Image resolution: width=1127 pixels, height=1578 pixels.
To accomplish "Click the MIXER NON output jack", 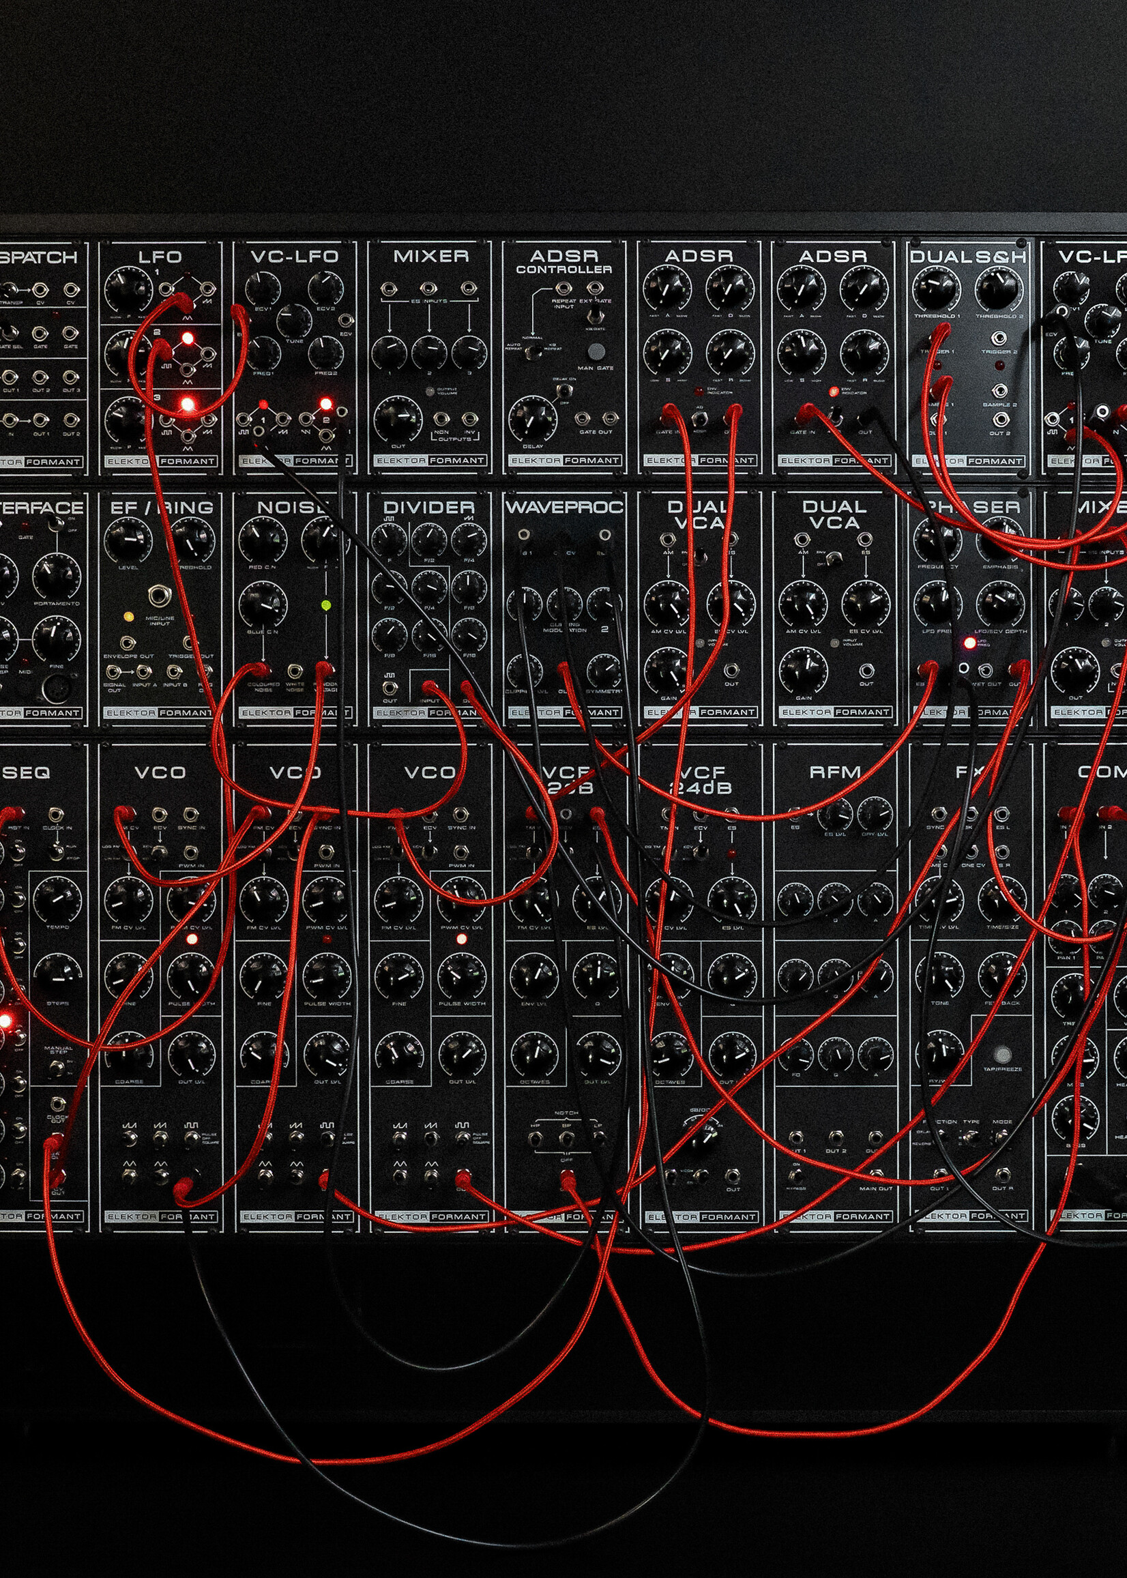I will (442, 418).
